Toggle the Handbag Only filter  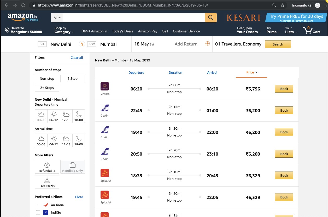coord(73,167)
